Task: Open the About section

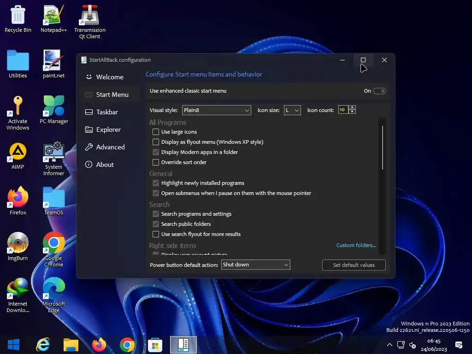Action: click(110, 165)
